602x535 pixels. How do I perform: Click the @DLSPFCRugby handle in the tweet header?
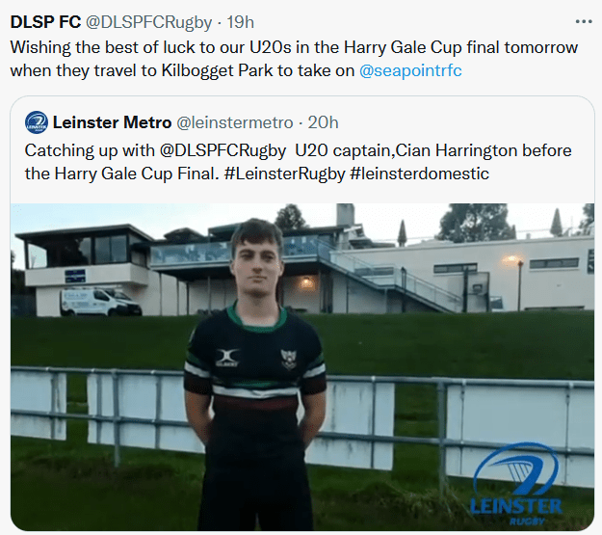148,21
